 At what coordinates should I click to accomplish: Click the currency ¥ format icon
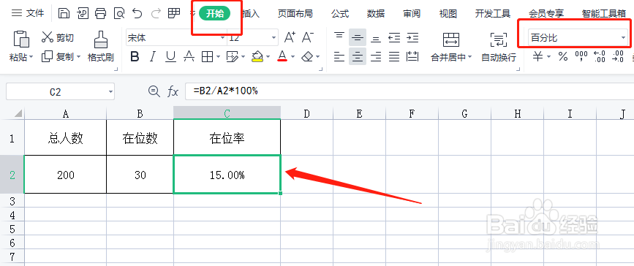coord(537,56)
